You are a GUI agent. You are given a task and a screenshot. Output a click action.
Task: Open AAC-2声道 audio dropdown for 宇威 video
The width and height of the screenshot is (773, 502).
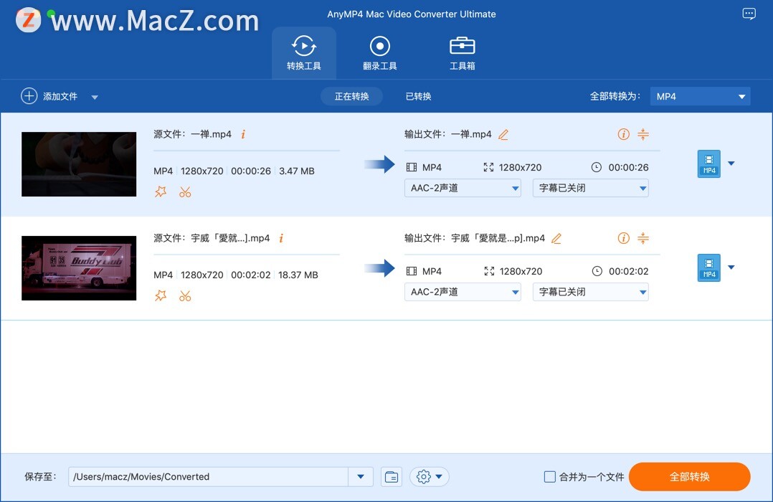463,292
